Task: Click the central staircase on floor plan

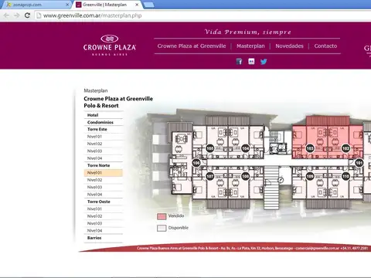Action: pyautogui.click(x=271, y=188)
